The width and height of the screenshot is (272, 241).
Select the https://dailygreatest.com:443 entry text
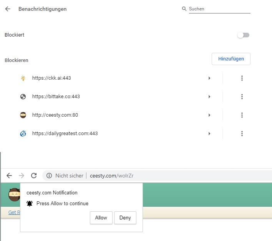click(x=65, y=134)
